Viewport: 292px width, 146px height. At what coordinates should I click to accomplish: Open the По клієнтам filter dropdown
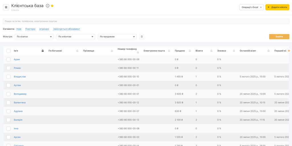76,36
